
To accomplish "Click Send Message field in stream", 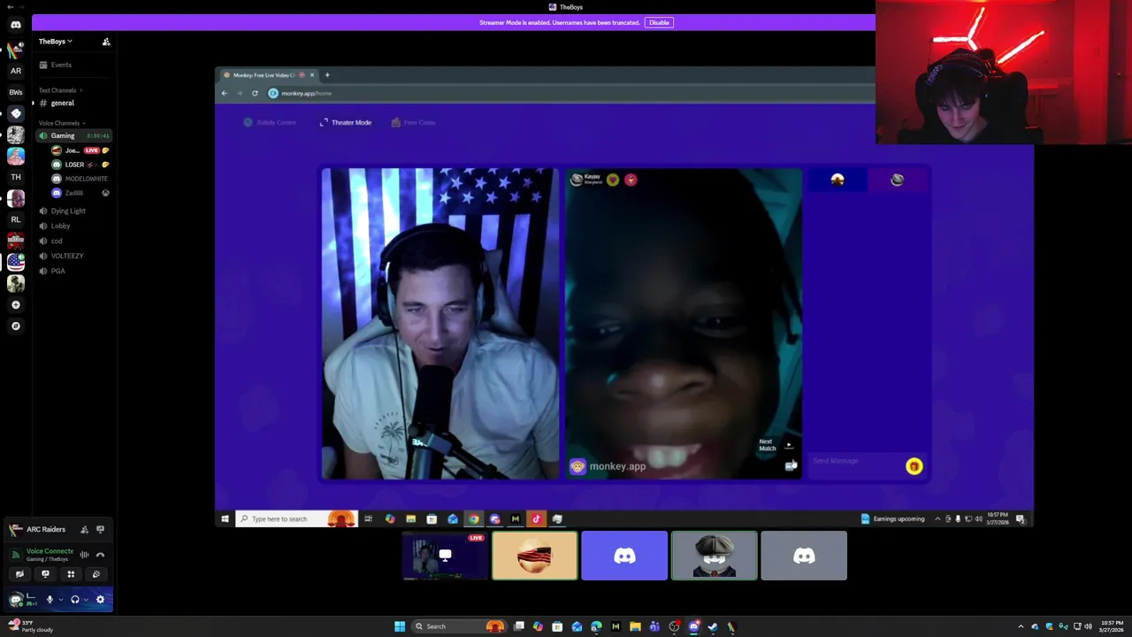I will [856, 461].
